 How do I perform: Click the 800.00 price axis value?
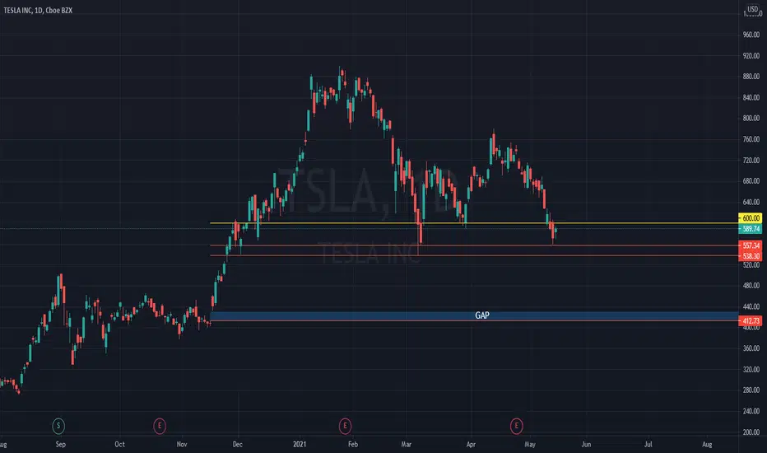751,118
